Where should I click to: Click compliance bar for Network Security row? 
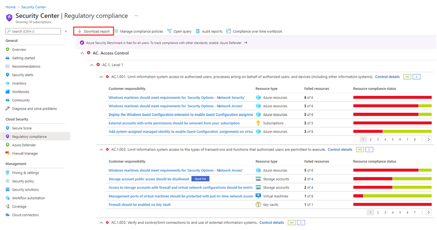pos(392,98)
